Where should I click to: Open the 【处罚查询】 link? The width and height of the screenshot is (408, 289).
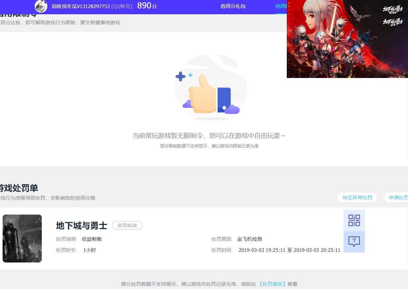click(x=273, y=284)
